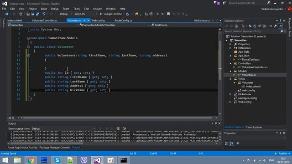Open the Diagnostic Tools side tab
The image size is (292, 164).
(x=290, y=27)
